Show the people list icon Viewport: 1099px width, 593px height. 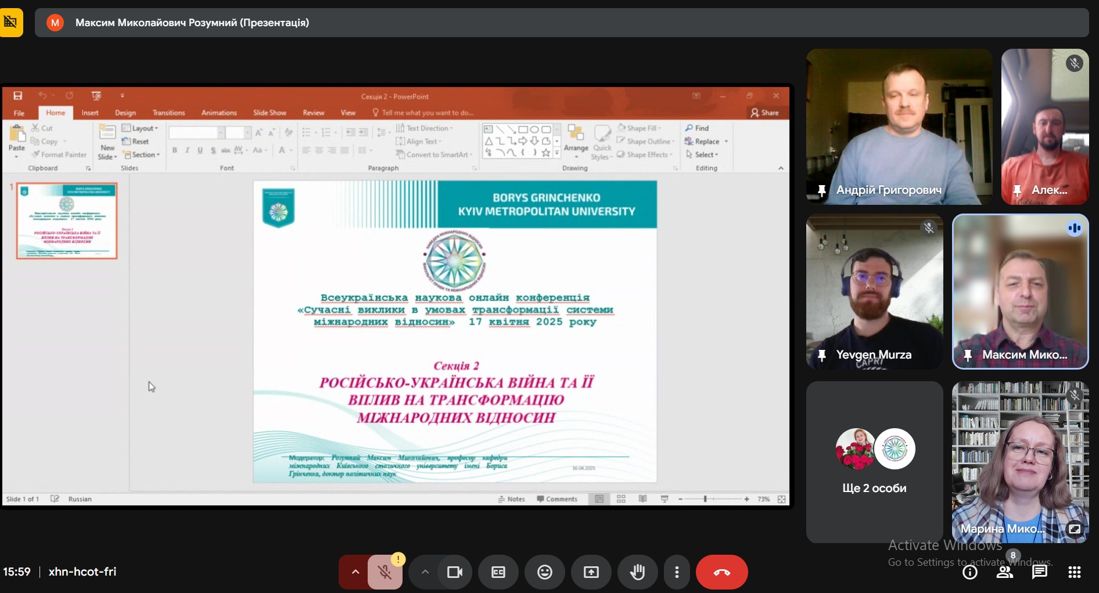click(x=1004, y=572)
